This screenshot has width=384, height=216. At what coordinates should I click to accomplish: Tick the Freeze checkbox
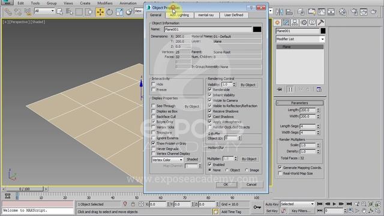[x=154, y=89]
